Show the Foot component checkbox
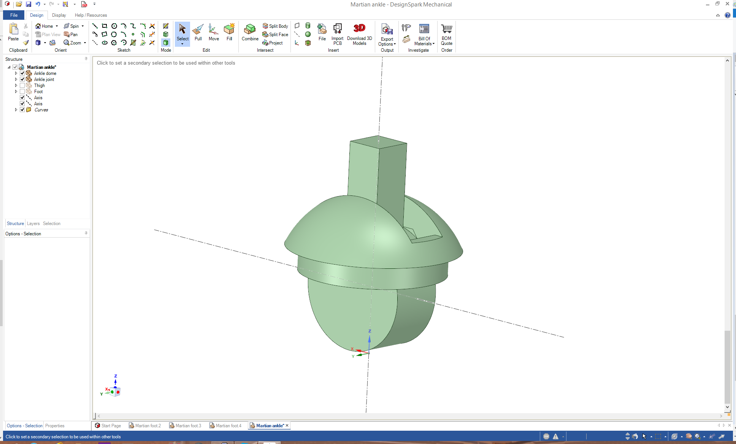Screen dimensions: 736x444 22,92
